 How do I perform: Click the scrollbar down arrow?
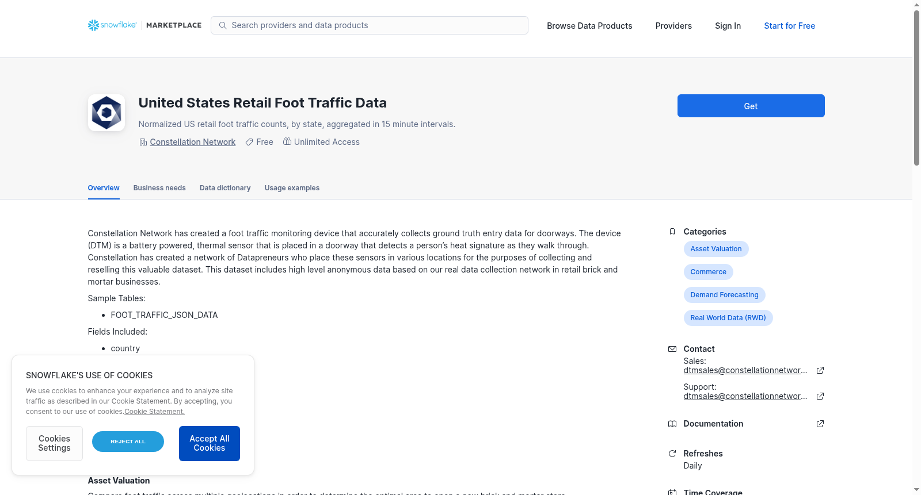(x=916, y=490)
